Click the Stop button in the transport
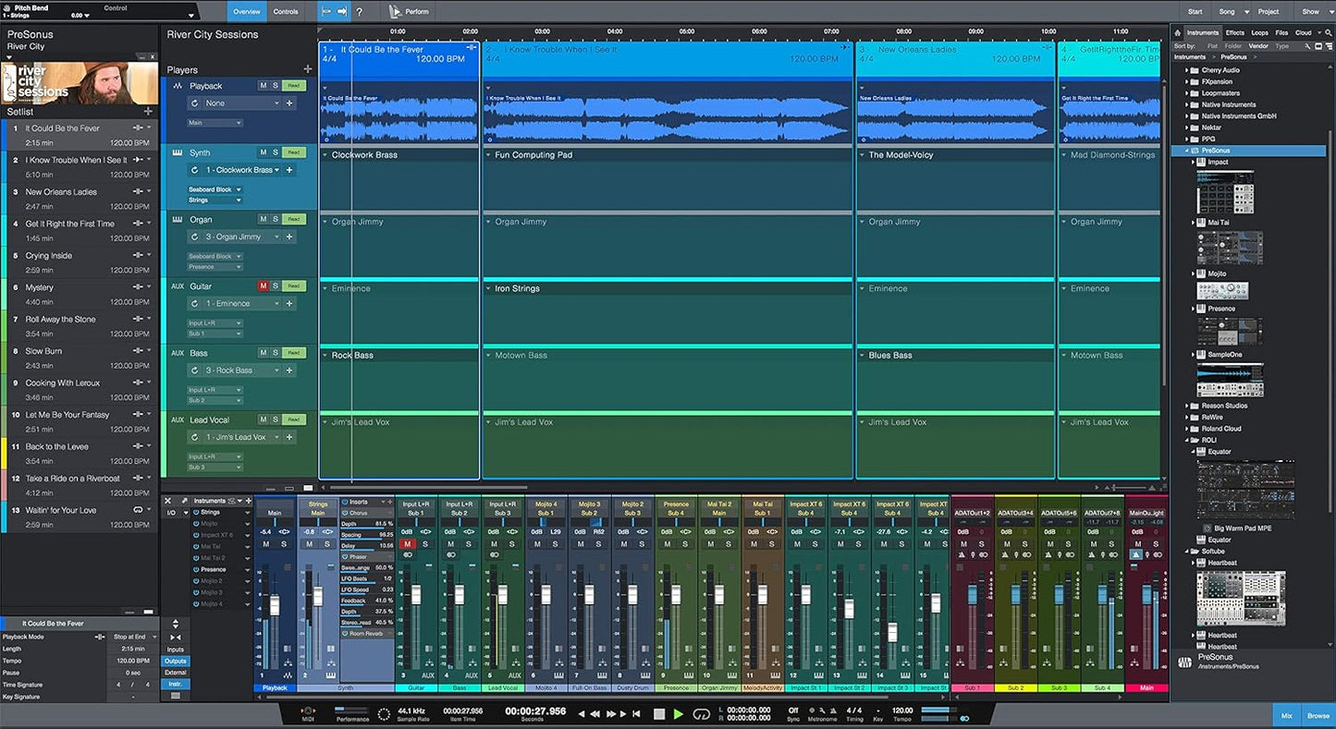 tap(658, 713)
